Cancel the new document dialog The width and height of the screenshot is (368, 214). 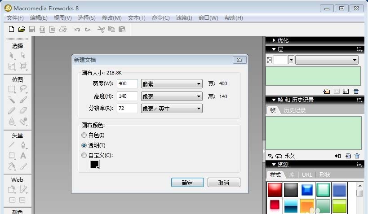tap(224, 183)
